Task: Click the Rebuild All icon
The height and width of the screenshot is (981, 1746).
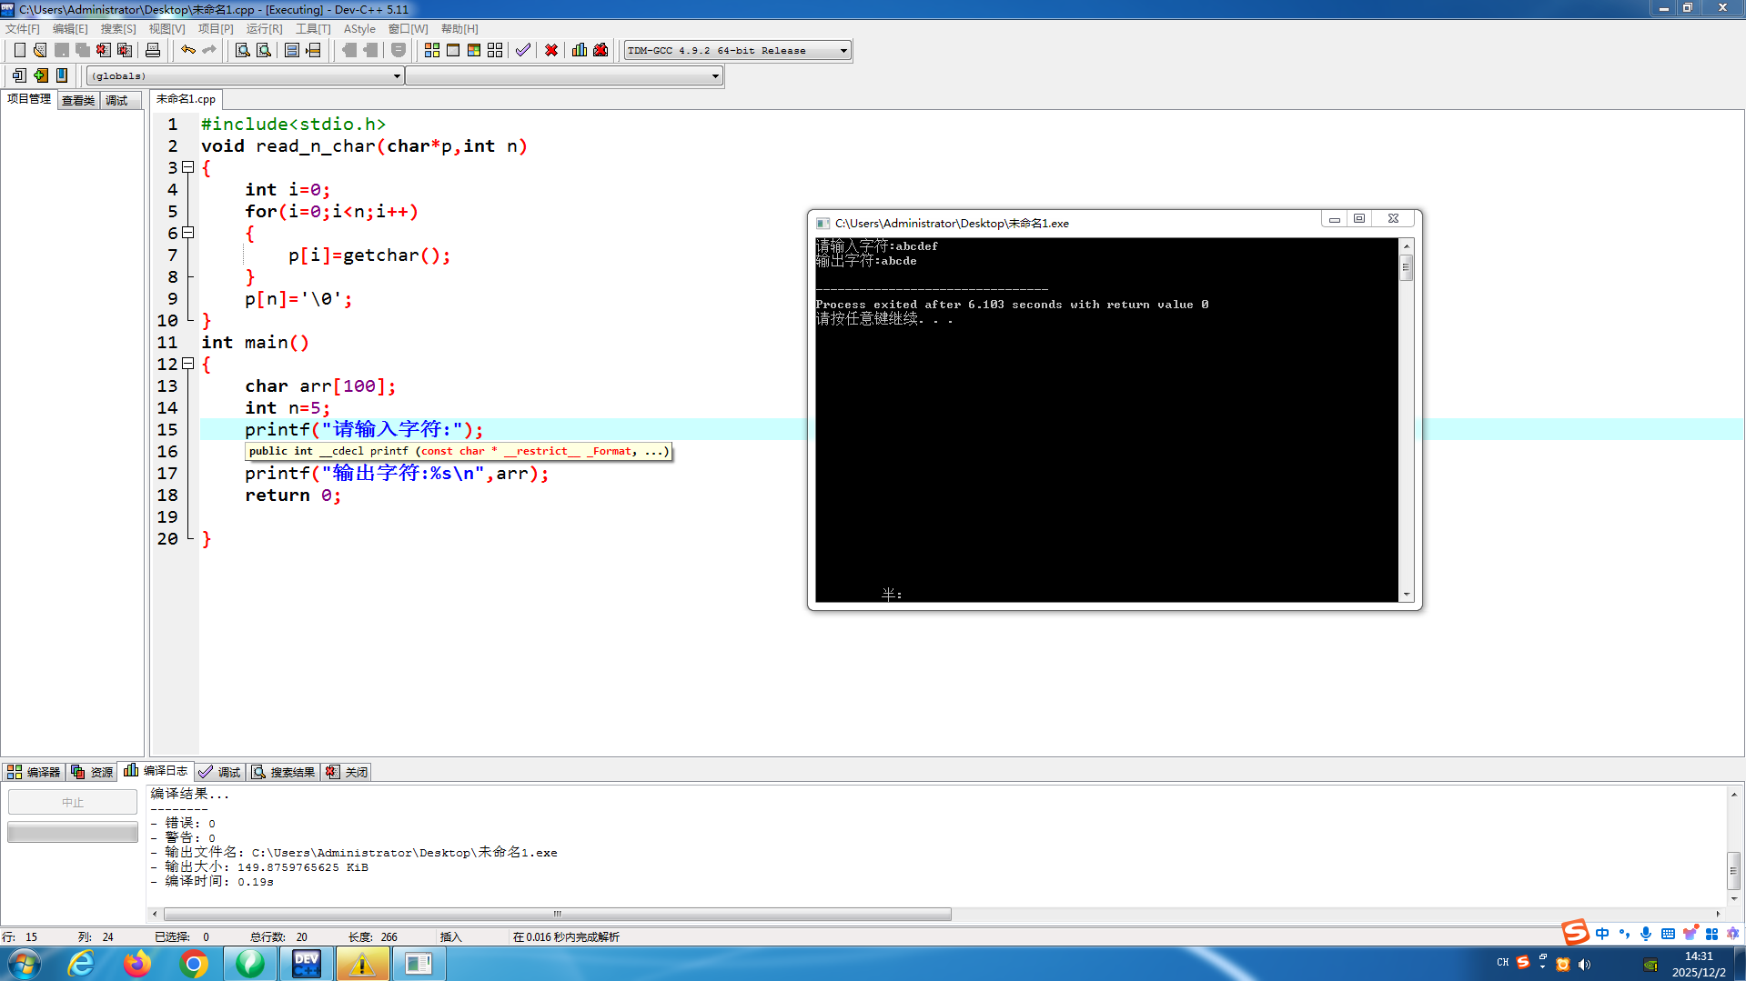Action: pyautogui.click(x=495, y=50)
